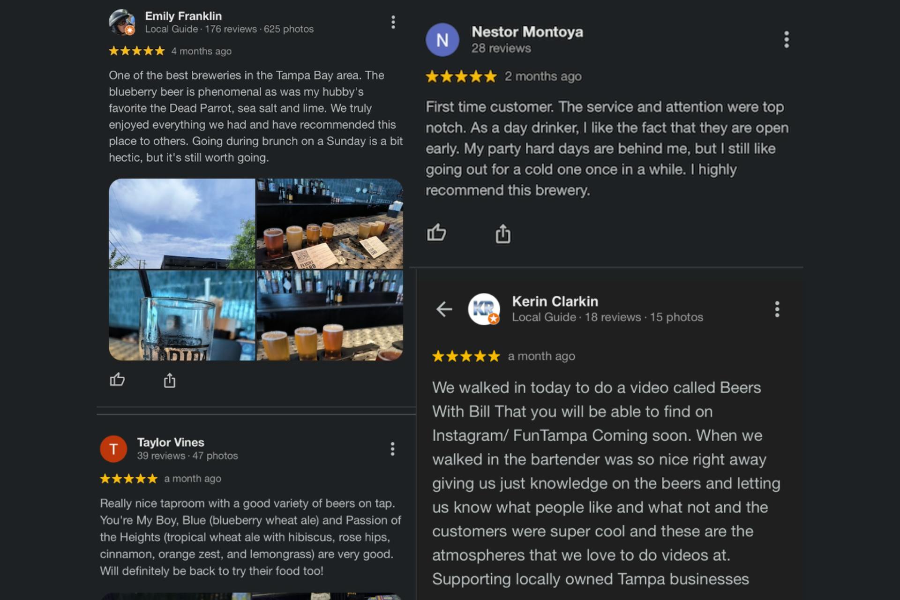Viewport: 900px width, 600px height.
Task: Share Emily Franklin's review
Action: [x=170, y=380]
